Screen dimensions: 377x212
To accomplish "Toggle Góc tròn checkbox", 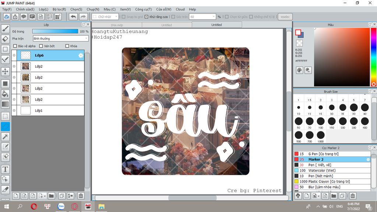I will 173,17.
